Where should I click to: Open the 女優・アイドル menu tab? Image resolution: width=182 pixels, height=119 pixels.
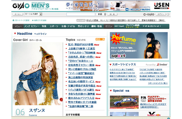(x=68, y=26)
